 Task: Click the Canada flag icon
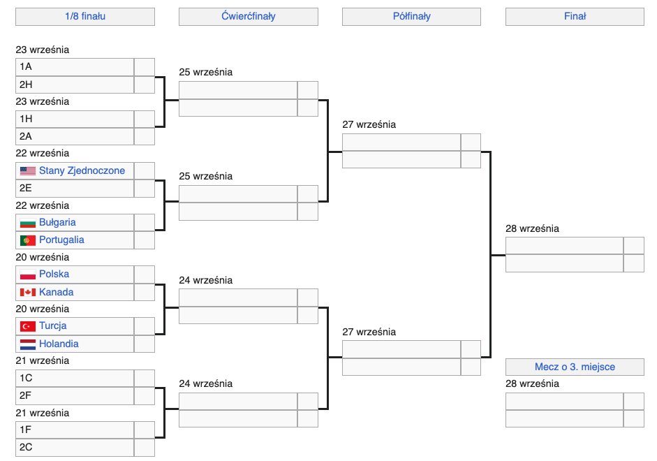[x=28, y=292]
